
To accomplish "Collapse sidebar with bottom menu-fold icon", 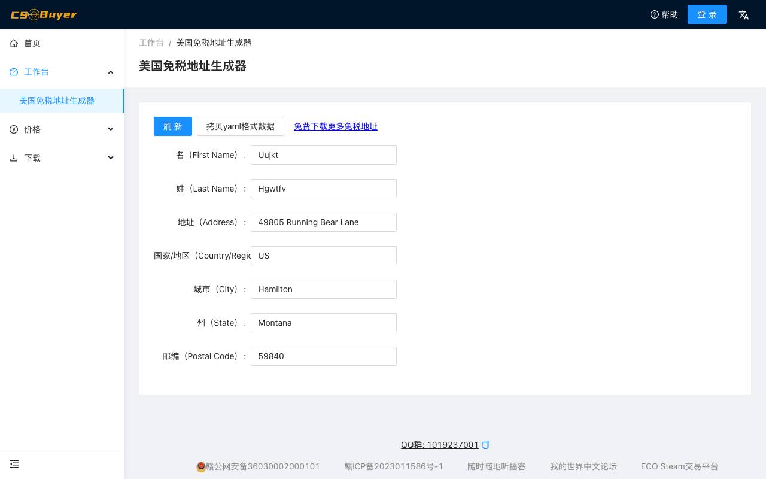I will click(x=14, y=464).
